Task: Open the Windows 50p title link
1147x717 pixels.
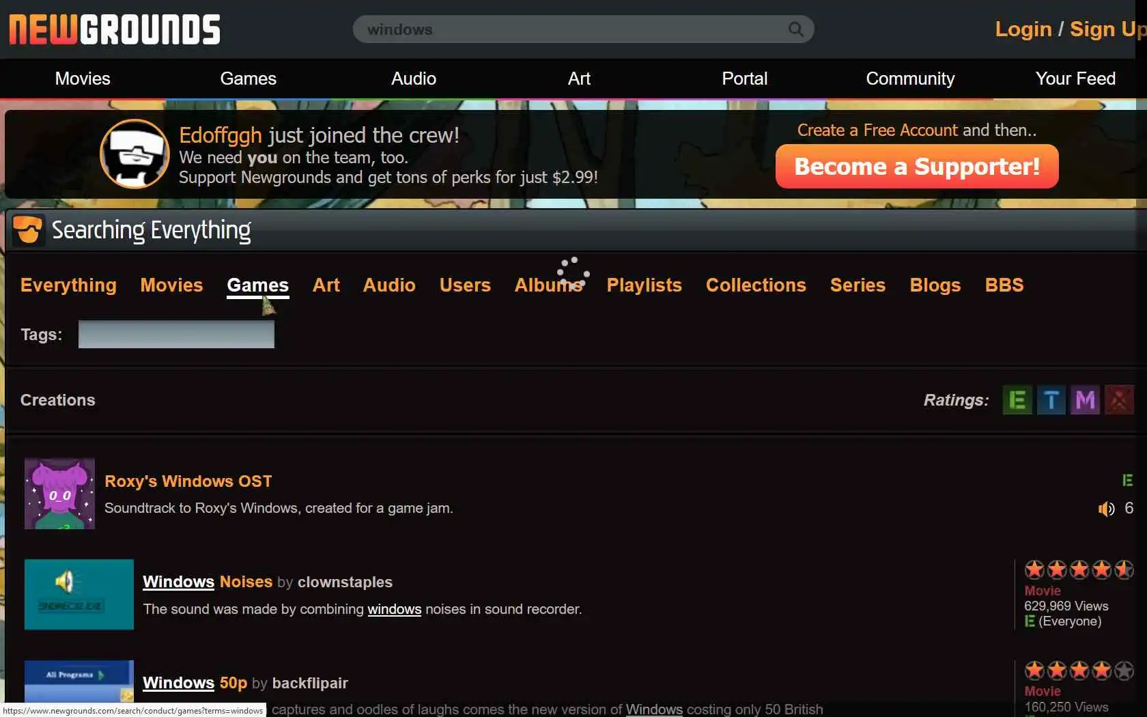Action: click(195, 683)
